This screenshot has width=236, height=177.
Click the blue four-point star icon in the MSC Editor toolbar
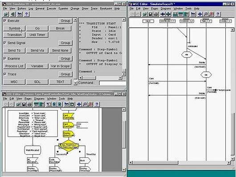click(200, 14)
